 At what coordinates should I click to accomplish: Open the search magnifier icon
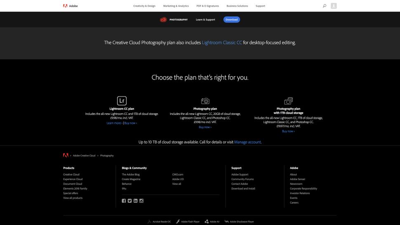325,6
